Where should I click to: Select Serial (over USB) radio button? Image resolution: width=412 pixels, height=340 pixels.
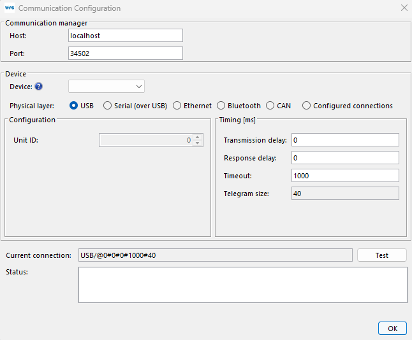click(x=108, y=106)
